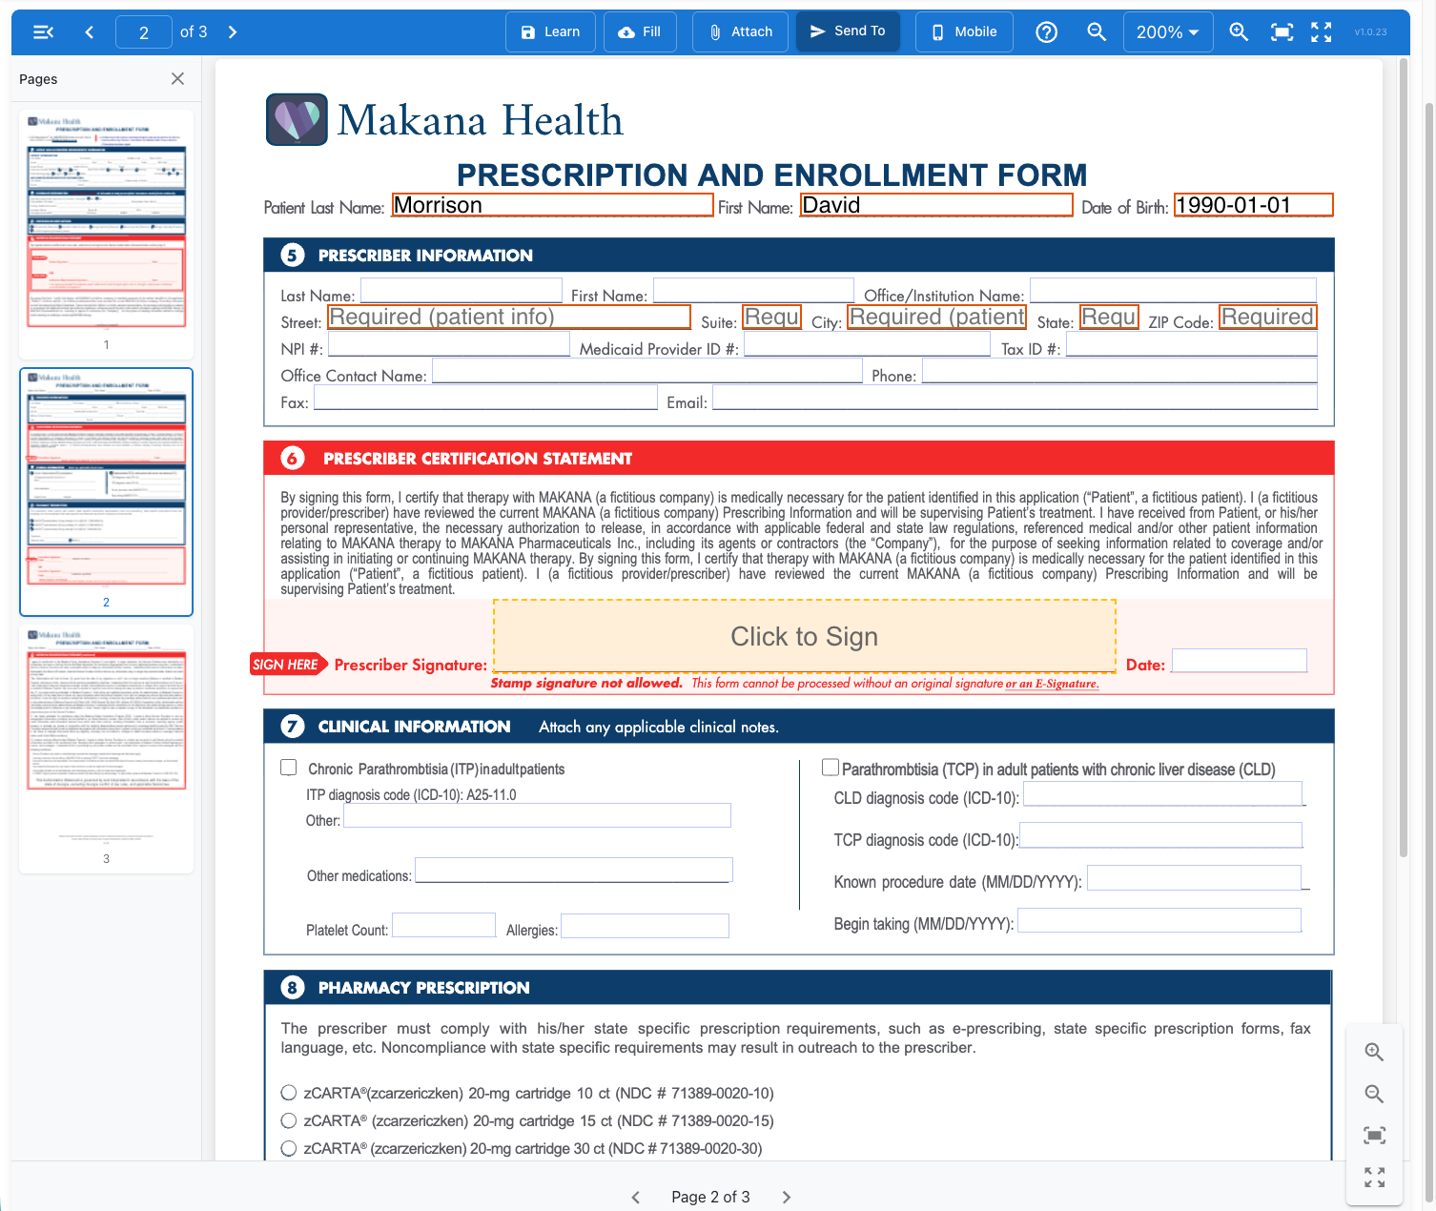Click the document vertical scrollbar
Image resolution: width=1436 pixels, height=1211 pixels.
coord(1404,458)
